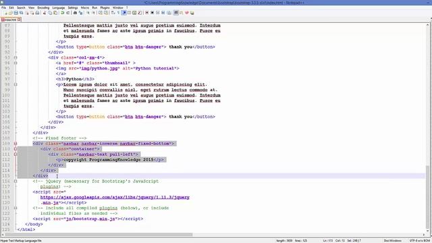Click the Open file toolbar icon

pyautogui.click(x=10, y=13)
